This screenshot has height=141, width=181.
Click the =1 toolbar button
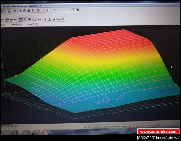54,20
